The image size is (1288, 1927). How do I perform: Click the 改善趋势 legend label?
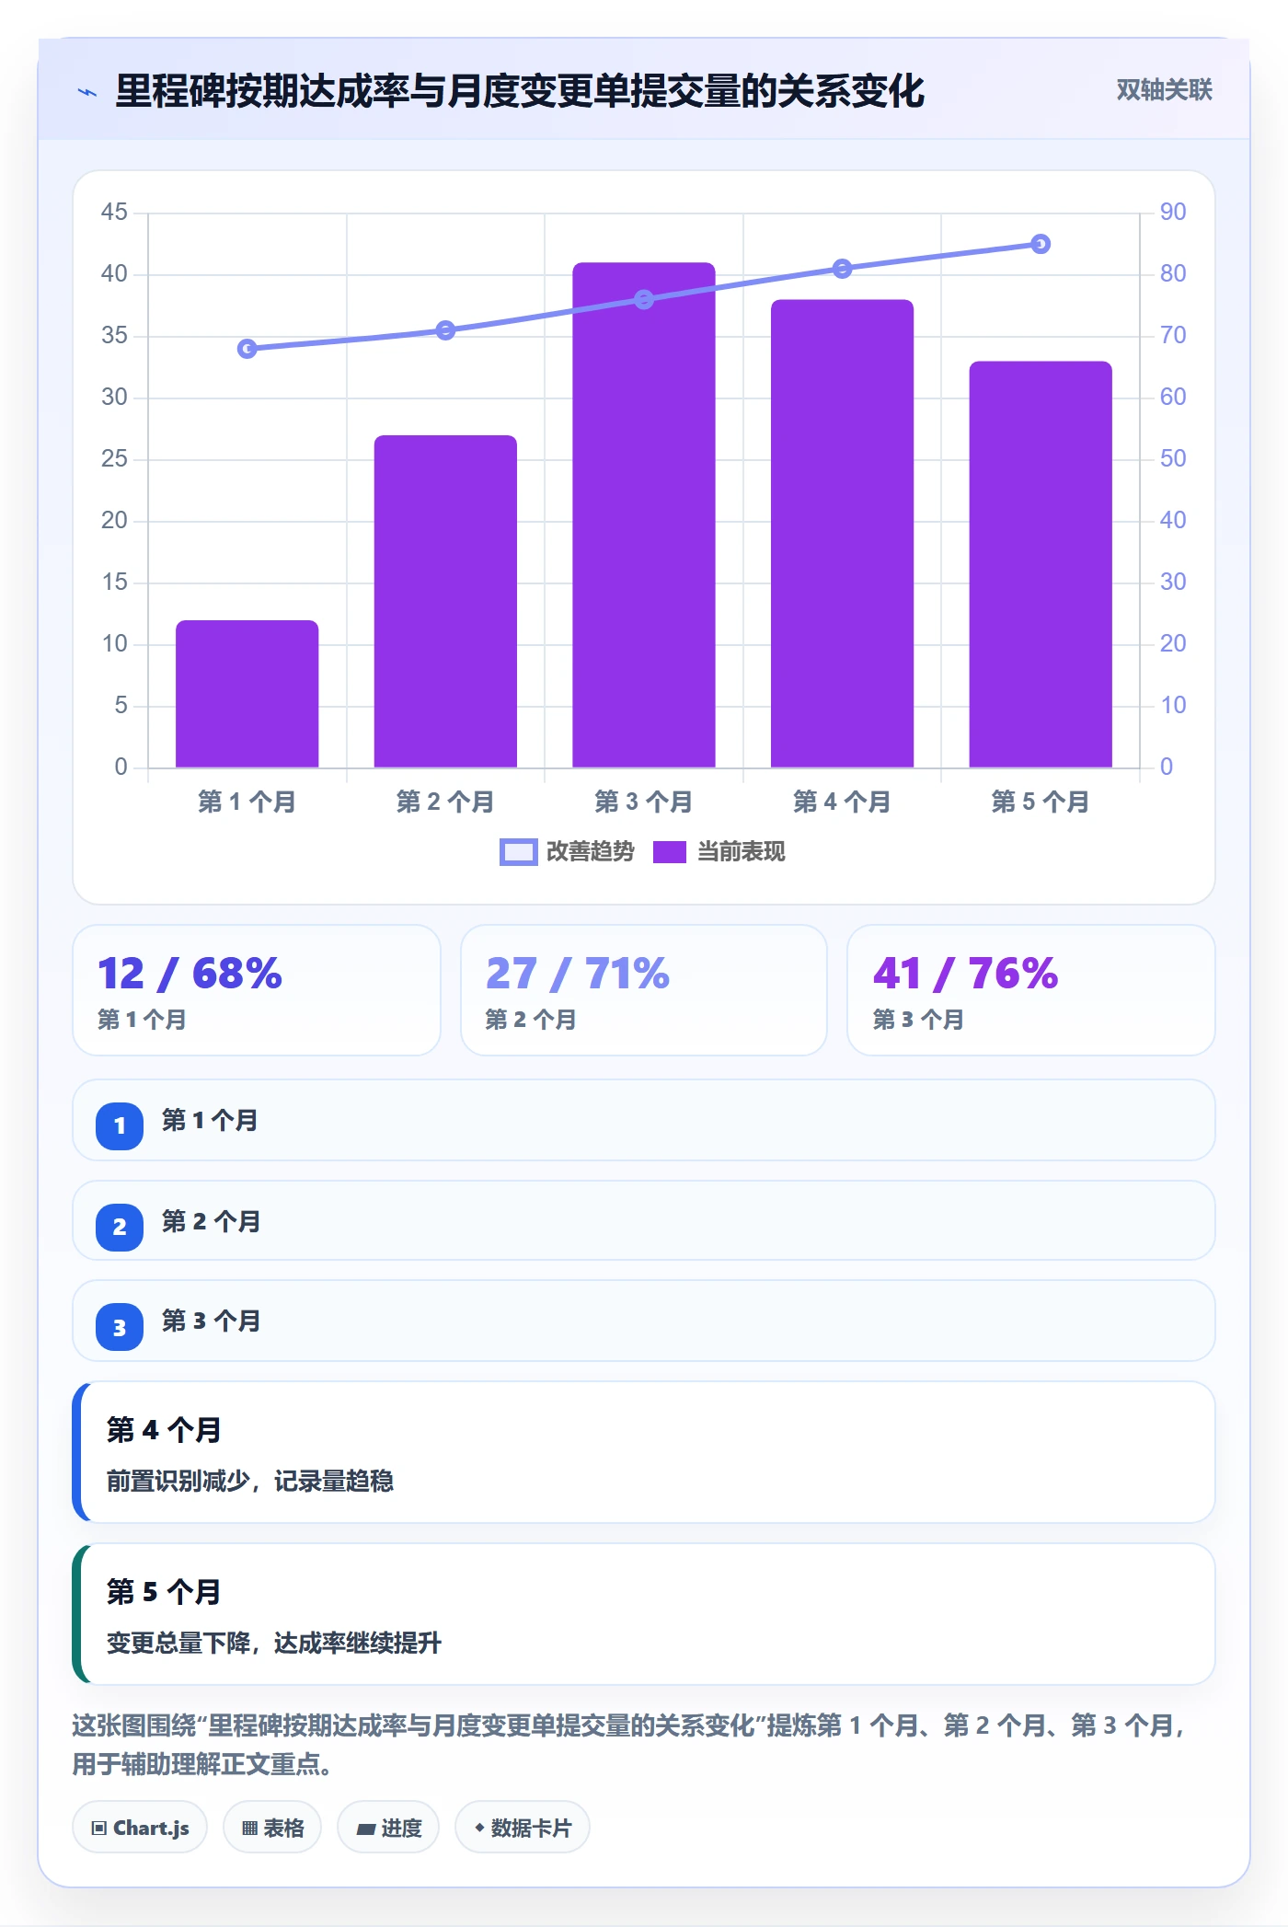point(590,852)
